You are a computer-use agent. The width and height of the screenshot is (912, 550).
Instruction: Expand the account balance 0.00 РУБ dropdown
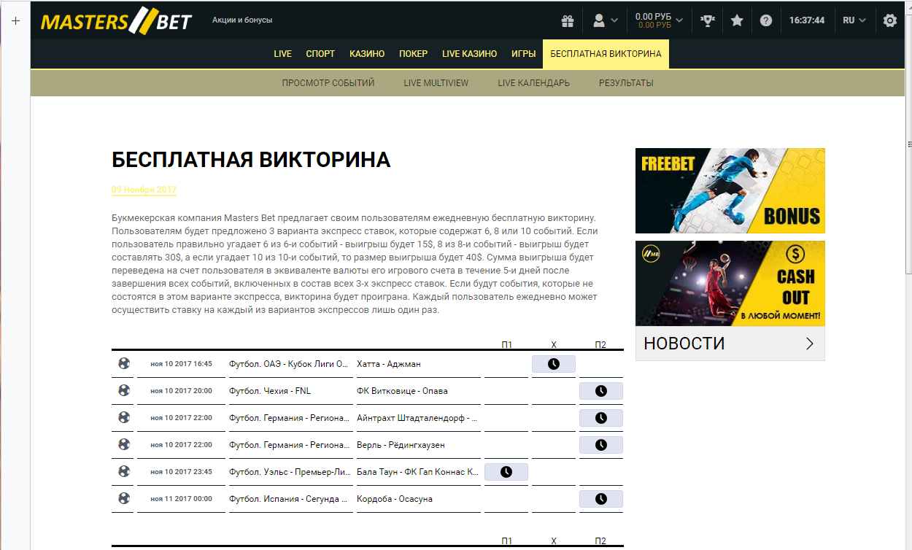659,20
